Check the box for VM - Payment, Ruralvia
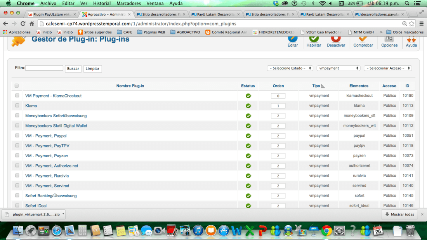This screenshot has height=240, width=427. coord(17,175)
